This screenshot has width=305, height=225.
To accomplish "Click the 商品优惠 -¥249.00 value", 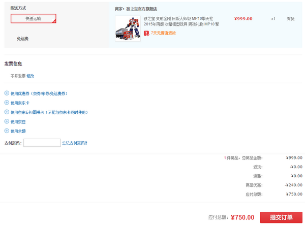I will pos(293,185).
